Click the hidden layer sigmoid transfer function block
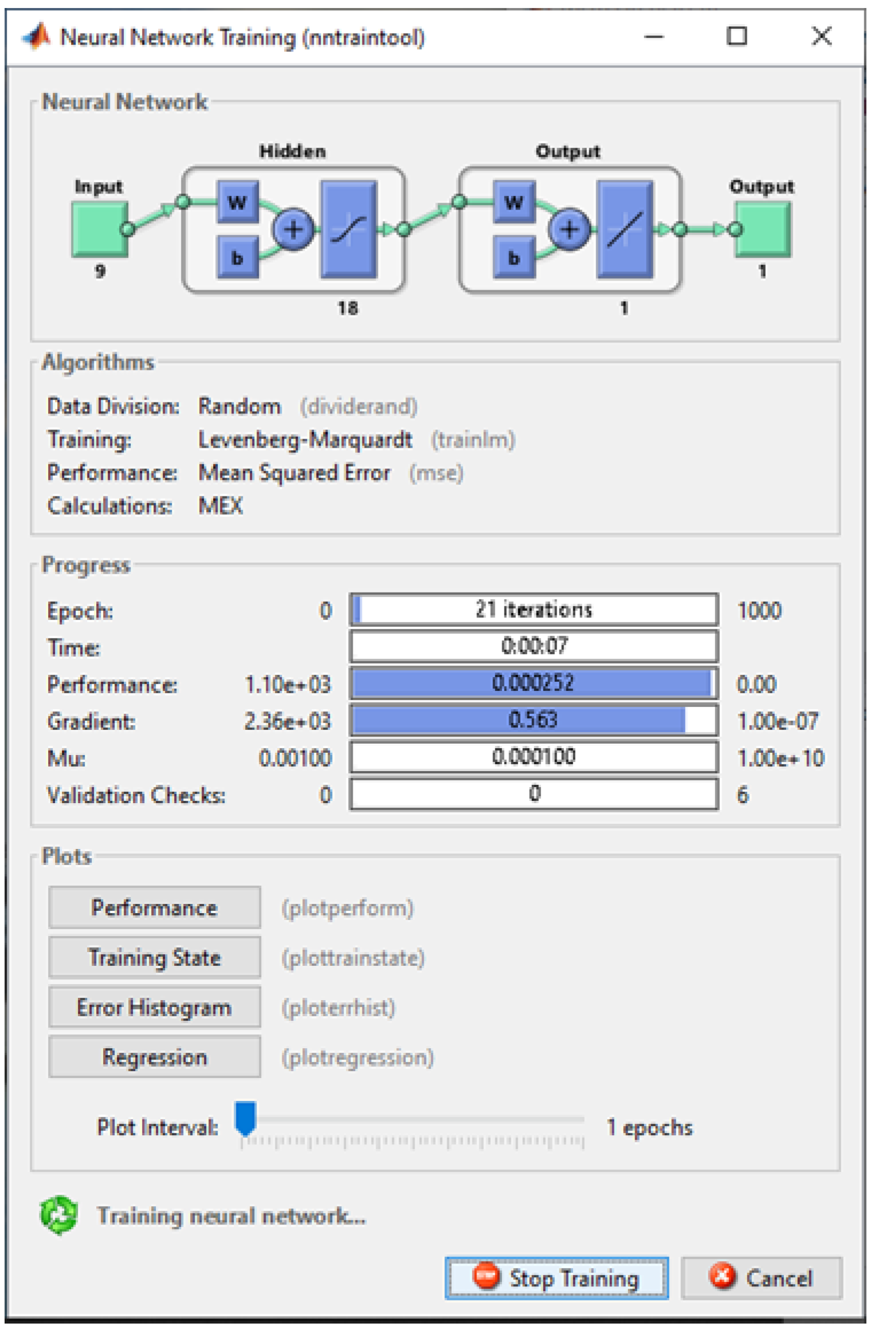This screenshot has height=1331, width=875. [x=349, y=229]
